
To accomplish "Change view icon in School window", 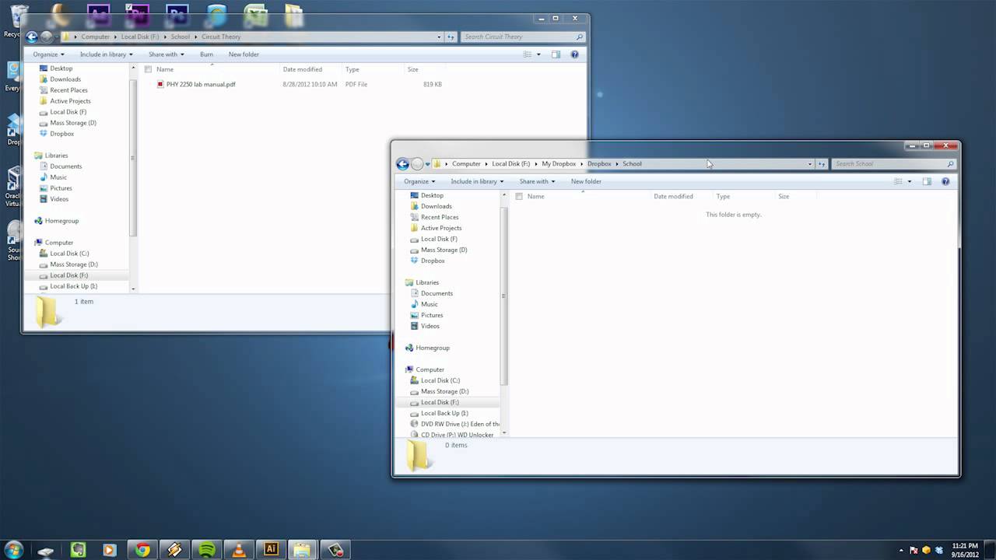I will [898, 181].
